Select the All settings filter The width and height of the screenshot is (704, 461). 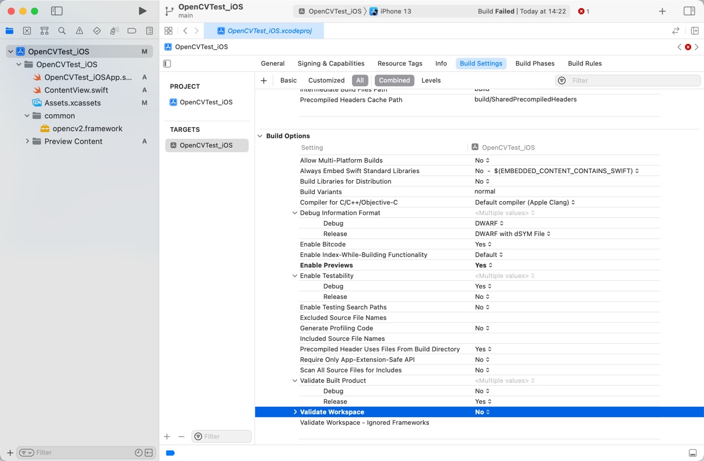360,80
